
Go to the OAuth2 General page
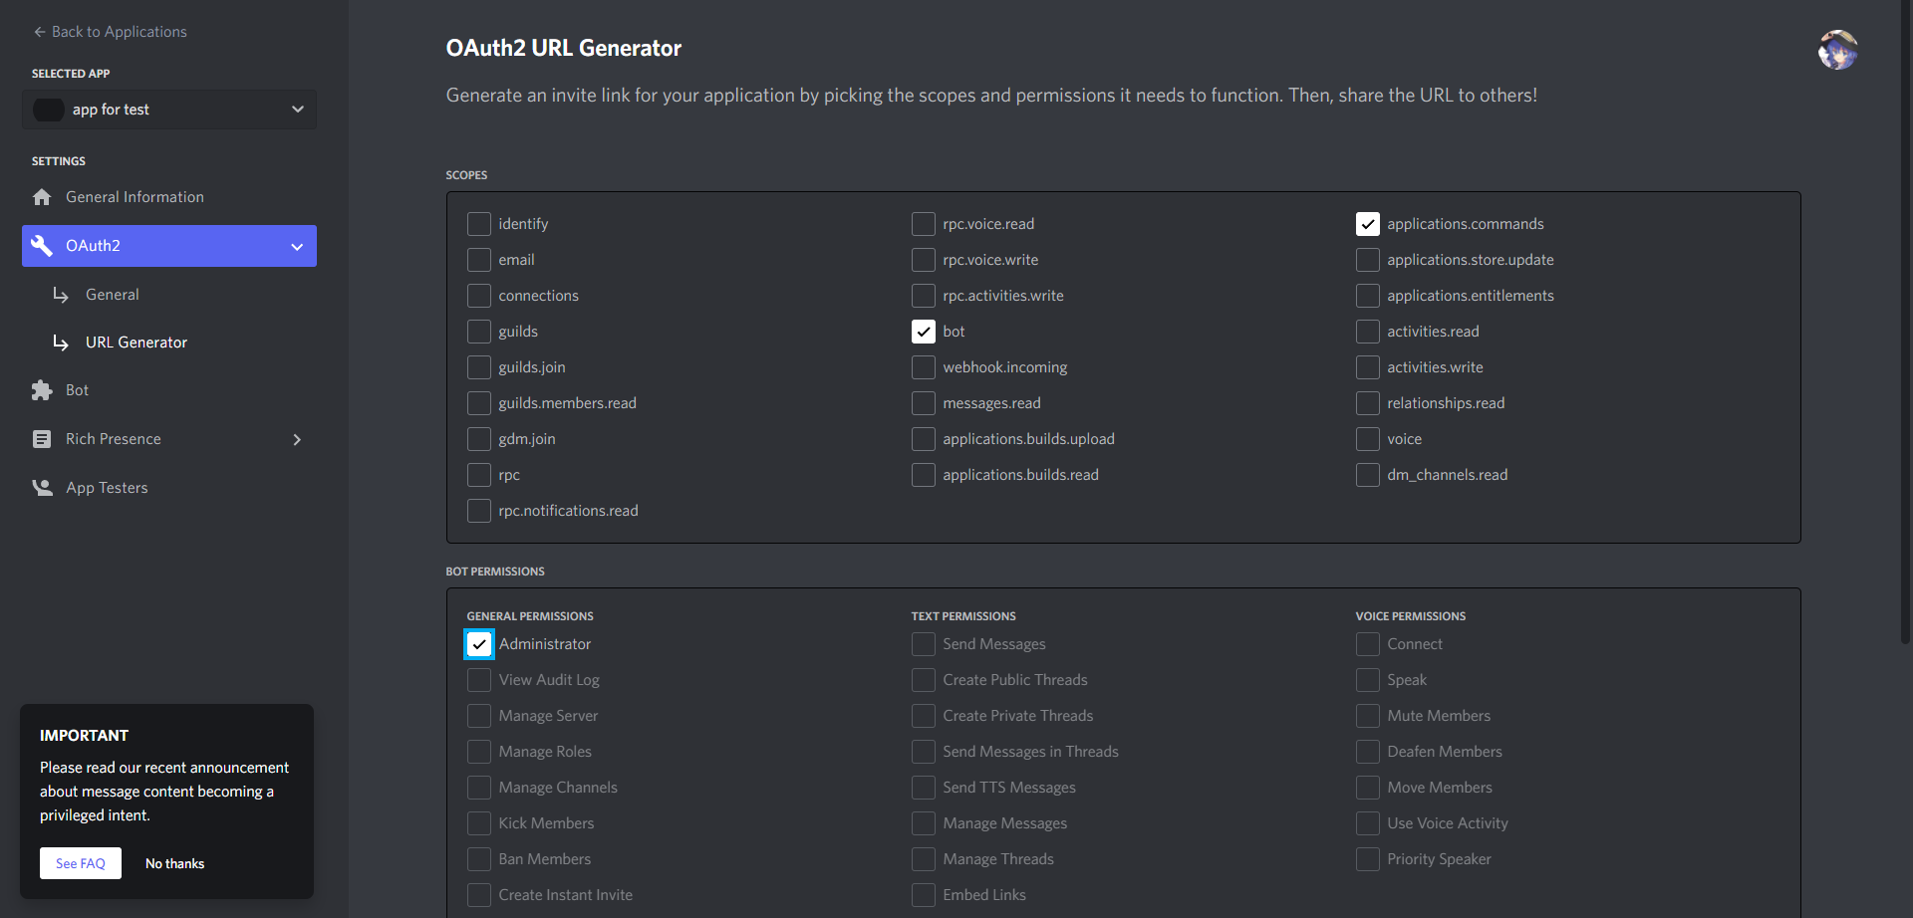pyautogui.click(x=113, y=295)
